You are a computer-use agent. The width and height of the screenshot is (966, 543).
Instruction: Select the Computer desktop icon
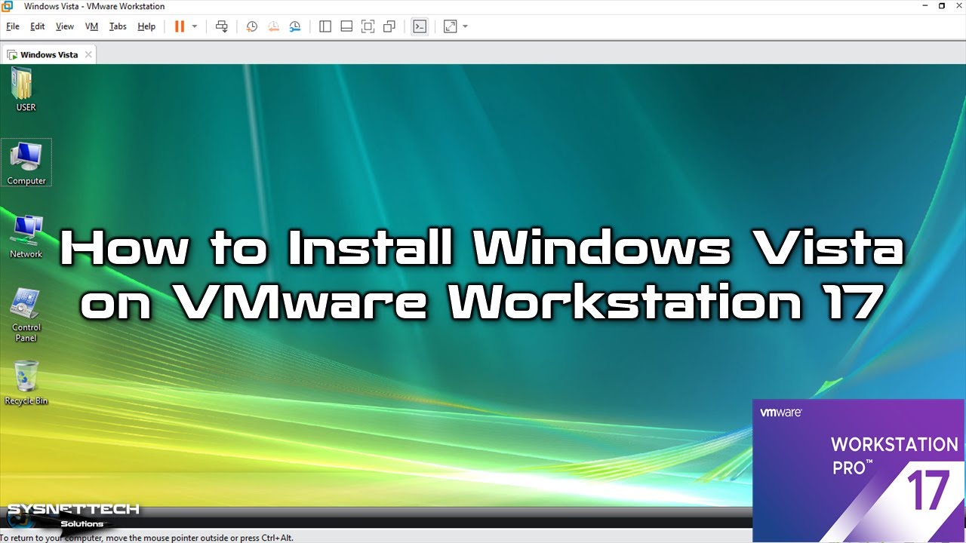pos(26,163)
